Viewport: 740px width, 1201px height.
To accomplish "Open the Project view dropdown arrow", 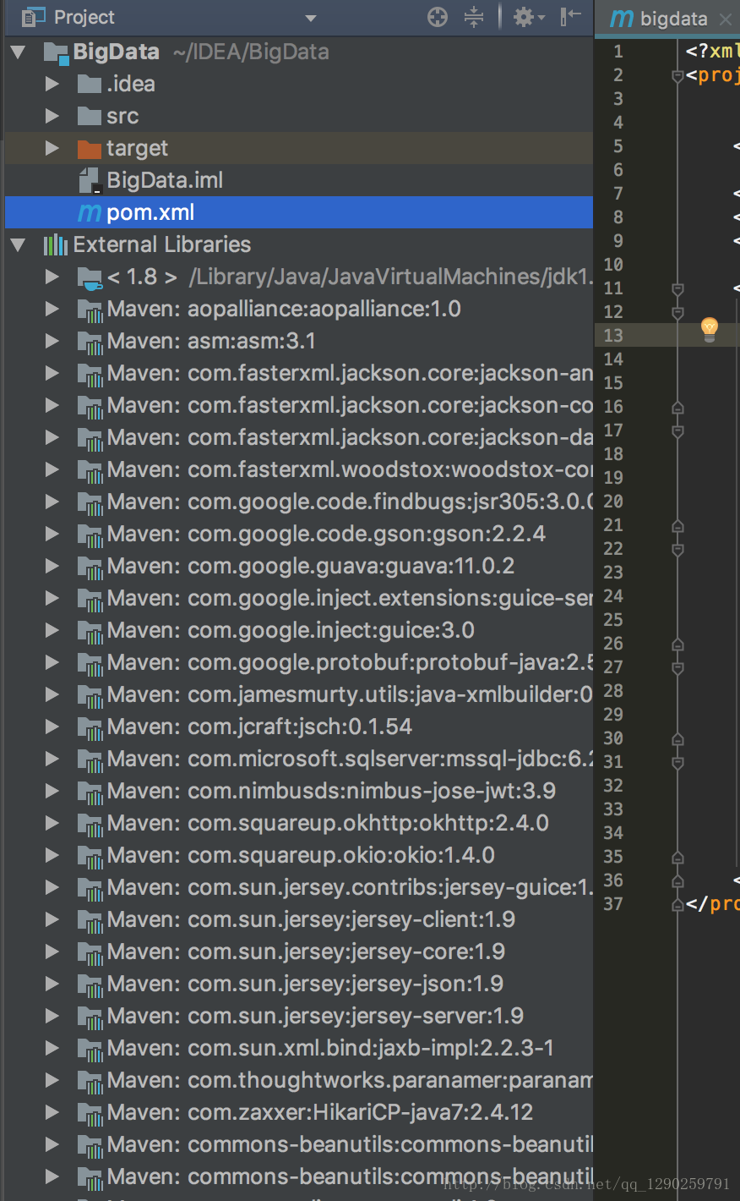I will (x=311, y=18).
